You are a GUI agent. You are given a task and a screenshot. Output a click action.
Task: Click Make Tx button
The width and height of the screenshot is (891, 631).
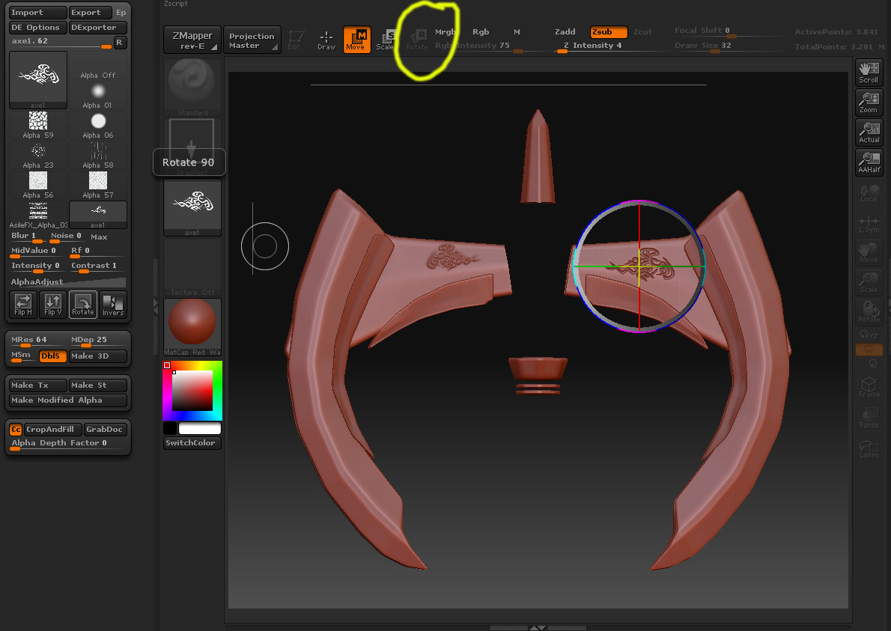coord(38,385)
